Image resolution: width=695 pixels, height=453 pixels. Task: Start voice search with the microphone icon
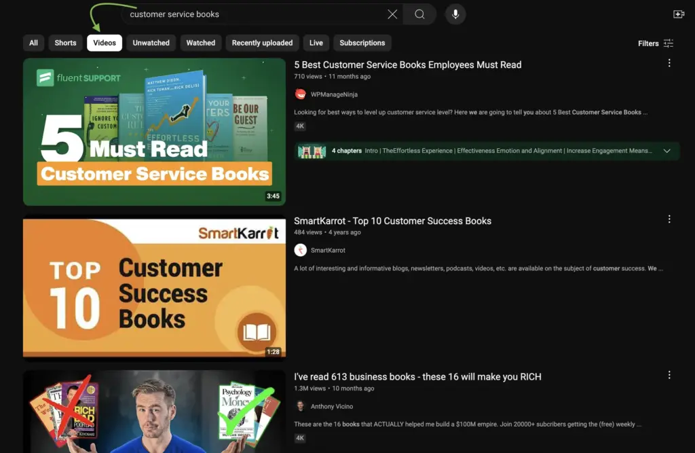point(455,14)
